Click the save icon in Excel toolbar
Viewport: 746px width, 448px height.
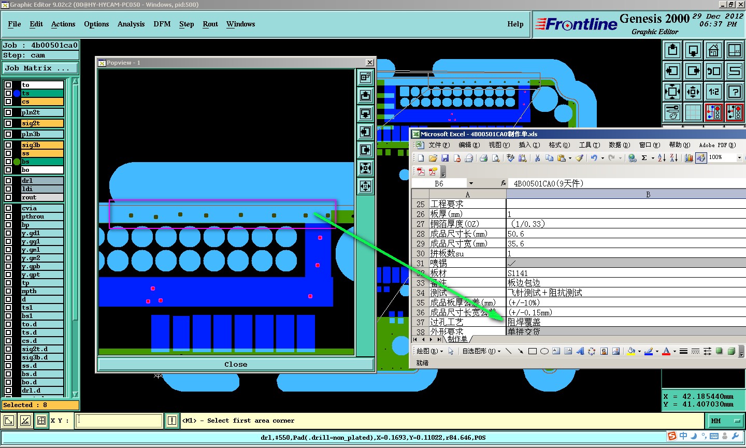[445, 158]
